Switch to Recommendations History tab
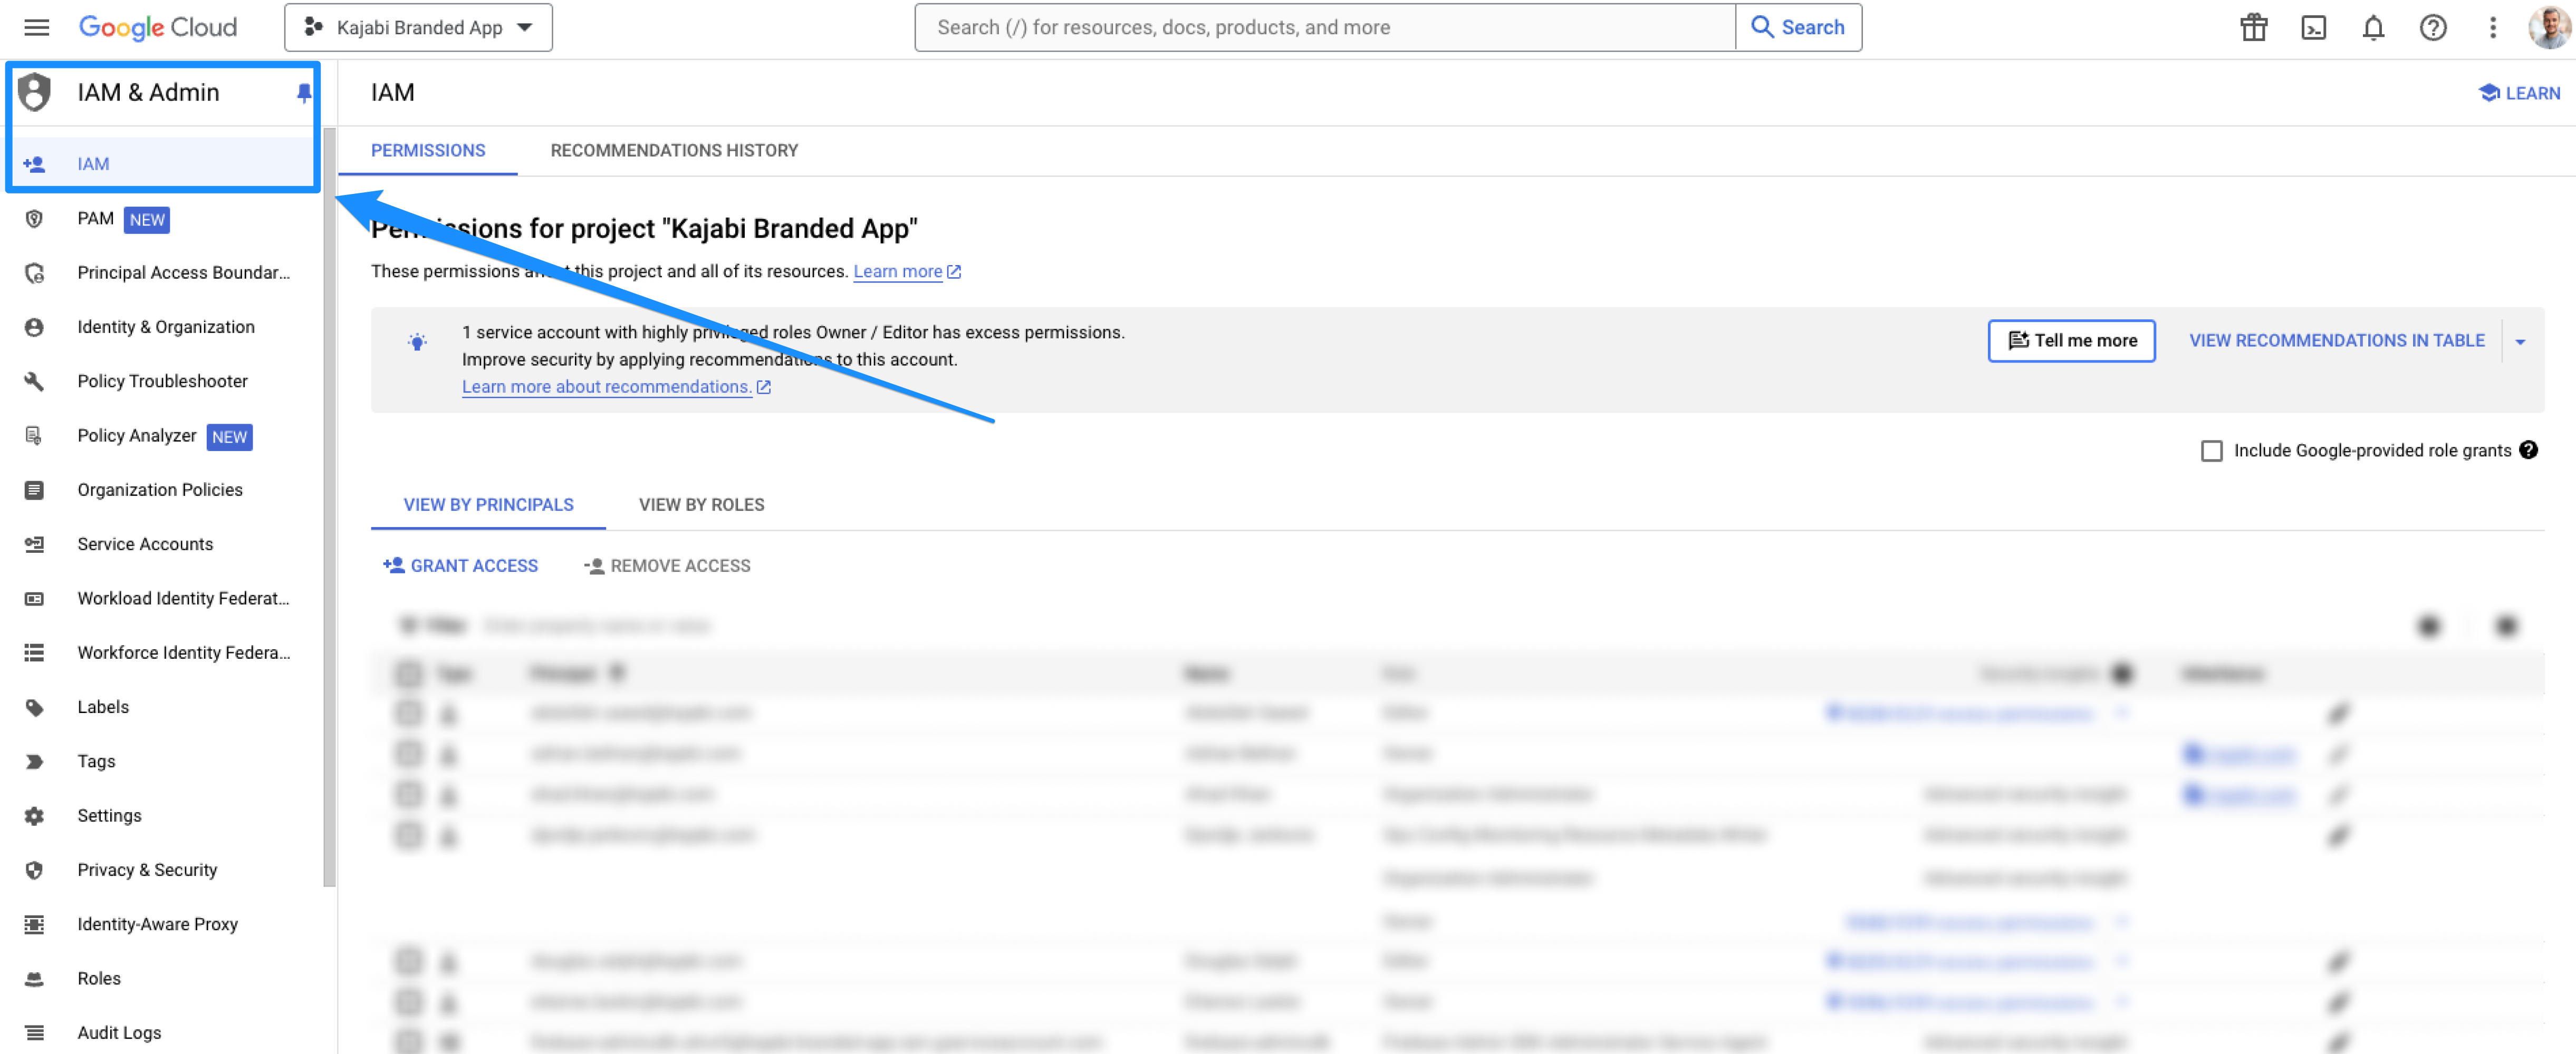Image resolution: width=2576 pixels, height=1054 pixels. pos(674,151)
